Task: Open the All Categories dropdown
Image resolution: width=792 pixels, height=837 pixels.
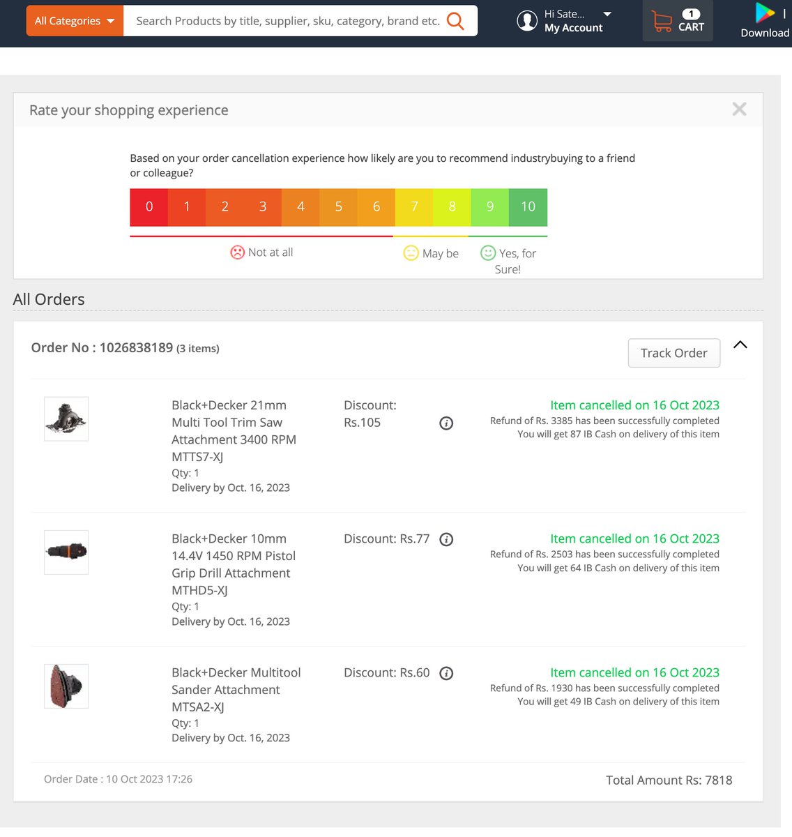Action: point(75,21)
